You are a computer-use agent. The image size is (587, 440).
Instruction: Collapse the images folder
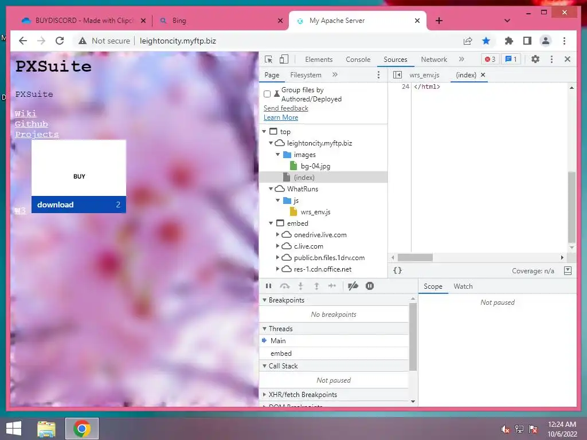tap(278, 155)
